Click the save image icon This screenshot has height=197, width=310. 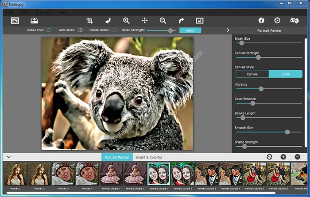[34, 20]
